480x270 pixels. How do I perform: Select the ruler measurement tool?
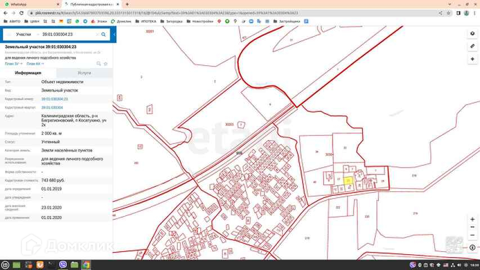472,46
